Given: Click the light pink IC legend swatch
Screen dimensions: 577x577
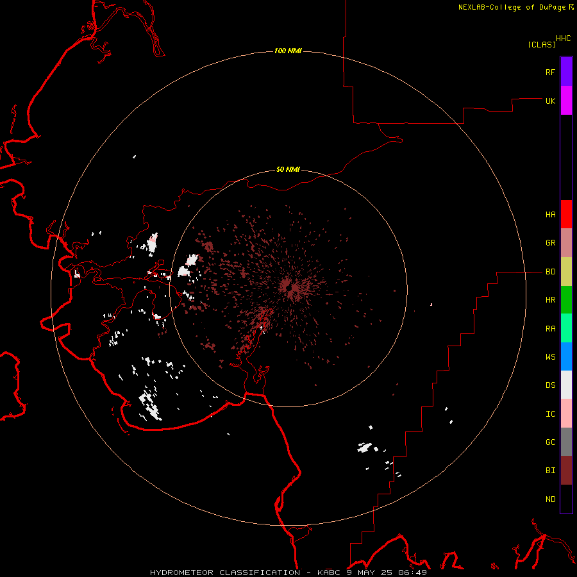Looking at the screenshot, I should (x=566, y=414).
